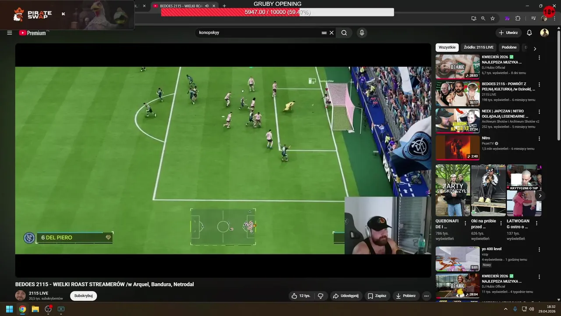Screen dimensions: 561x316
Task: Open 'Nitro' video title link
Action: pyautogui.click(x=486, y=138)
